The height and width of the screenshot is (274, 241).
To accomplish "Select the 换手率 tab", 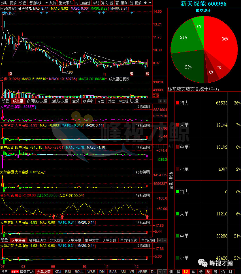I will 88,101.
